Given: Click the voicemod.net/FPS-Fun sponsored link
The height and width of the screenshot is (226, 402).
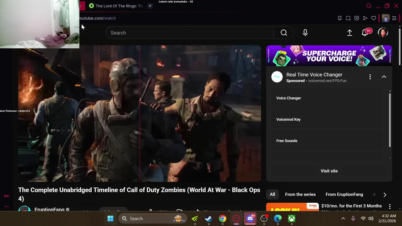Looking at the screenshot, I should [327, 81].
